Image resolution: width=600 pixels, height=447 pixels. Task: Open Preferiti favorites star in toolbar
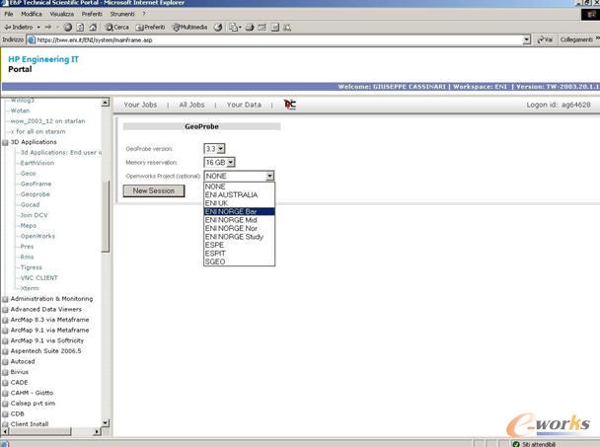pyautogui.click(x=141, y=27)
